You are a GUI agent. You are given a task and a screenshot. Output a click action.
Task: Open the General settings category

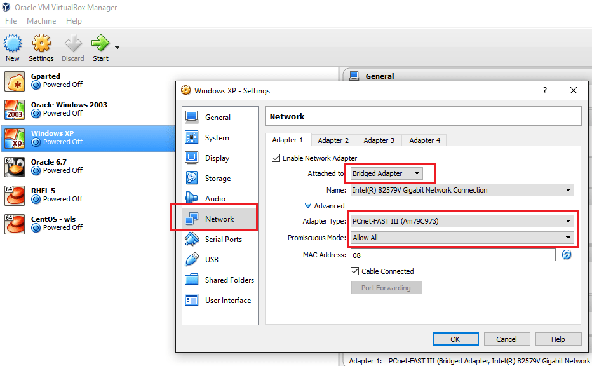click(220, 118)
